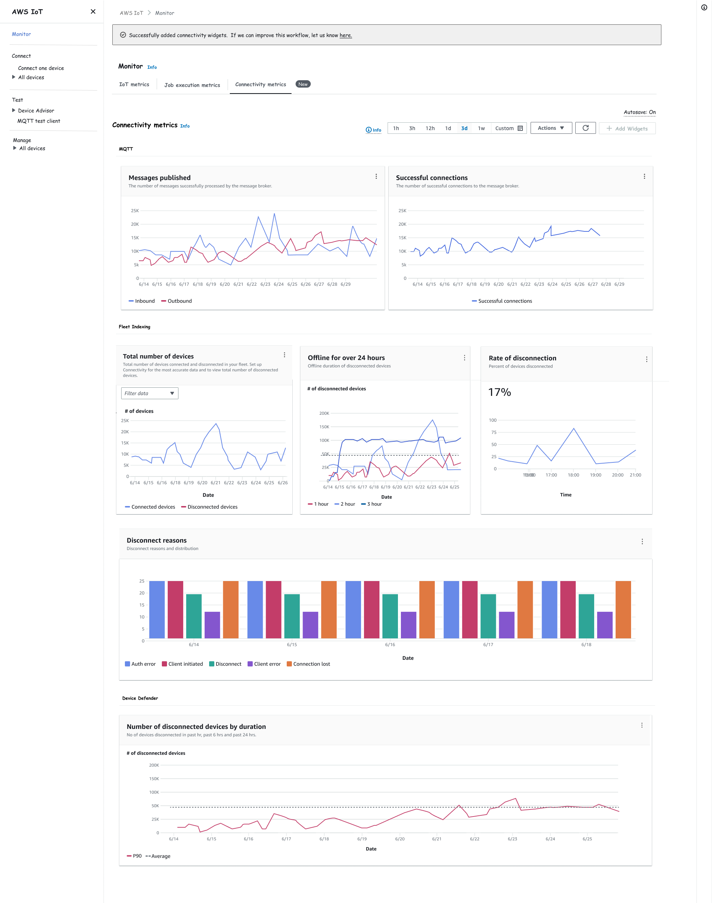The height and width of the screenshot is (903, 712).
Task: Close the AWS IoT sidebar panel
Action: tap(93, 12)
